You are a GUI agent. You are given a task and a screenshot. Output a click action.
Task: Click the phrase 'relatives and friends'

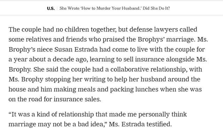coord(56,39)
